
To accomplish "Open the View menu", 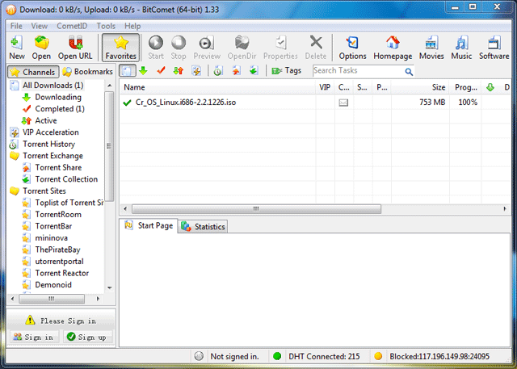I will (40, 26).
